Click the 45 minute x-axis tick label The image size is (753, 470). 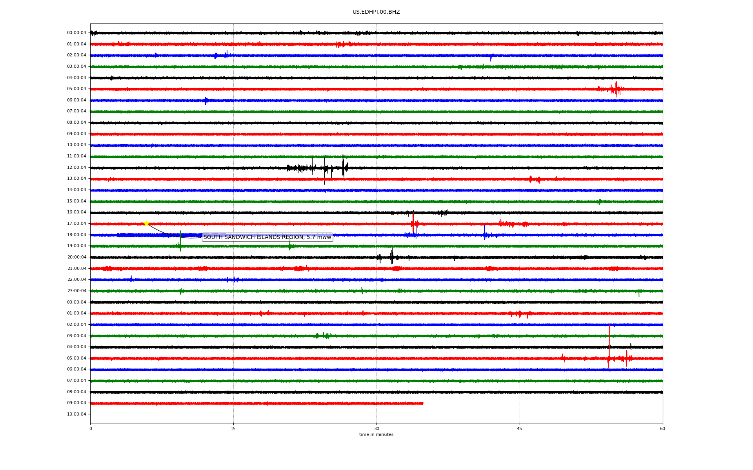point(520,428)
